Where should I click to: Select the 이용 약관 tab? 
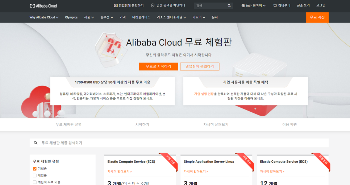pos(289,124)
